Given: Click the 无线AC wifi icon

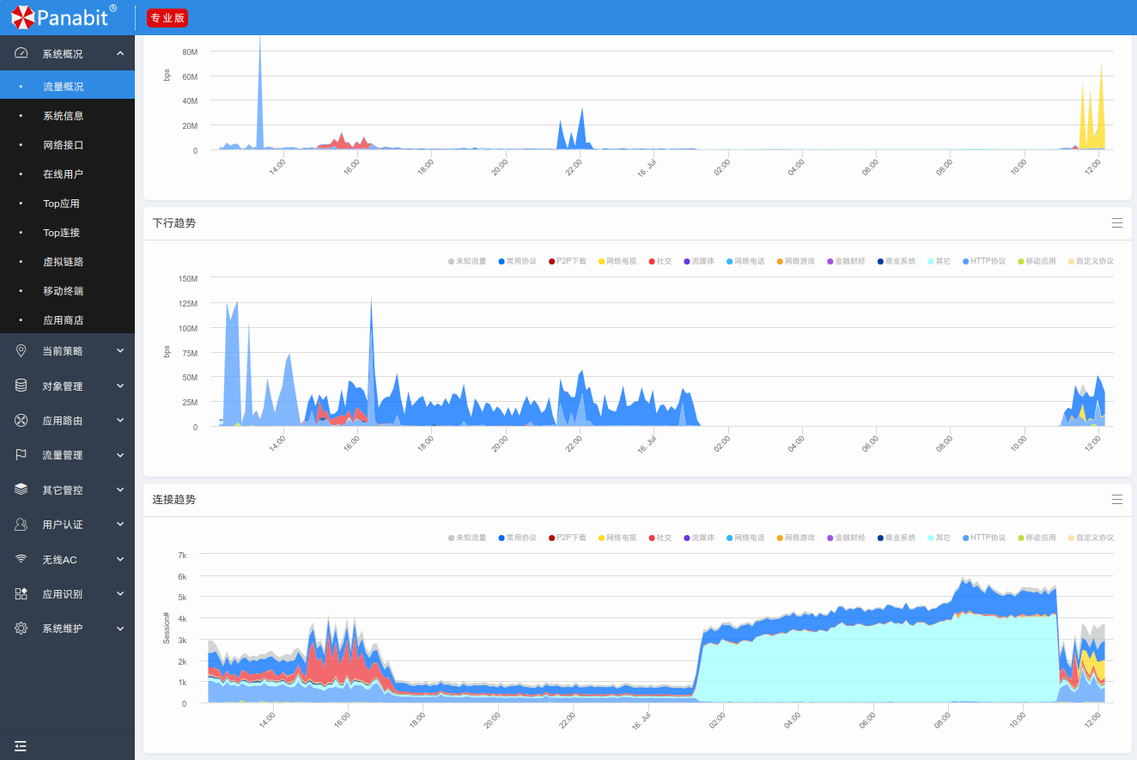Looking at the screenshot, I should pyautogui.click(x=21, y=559).
